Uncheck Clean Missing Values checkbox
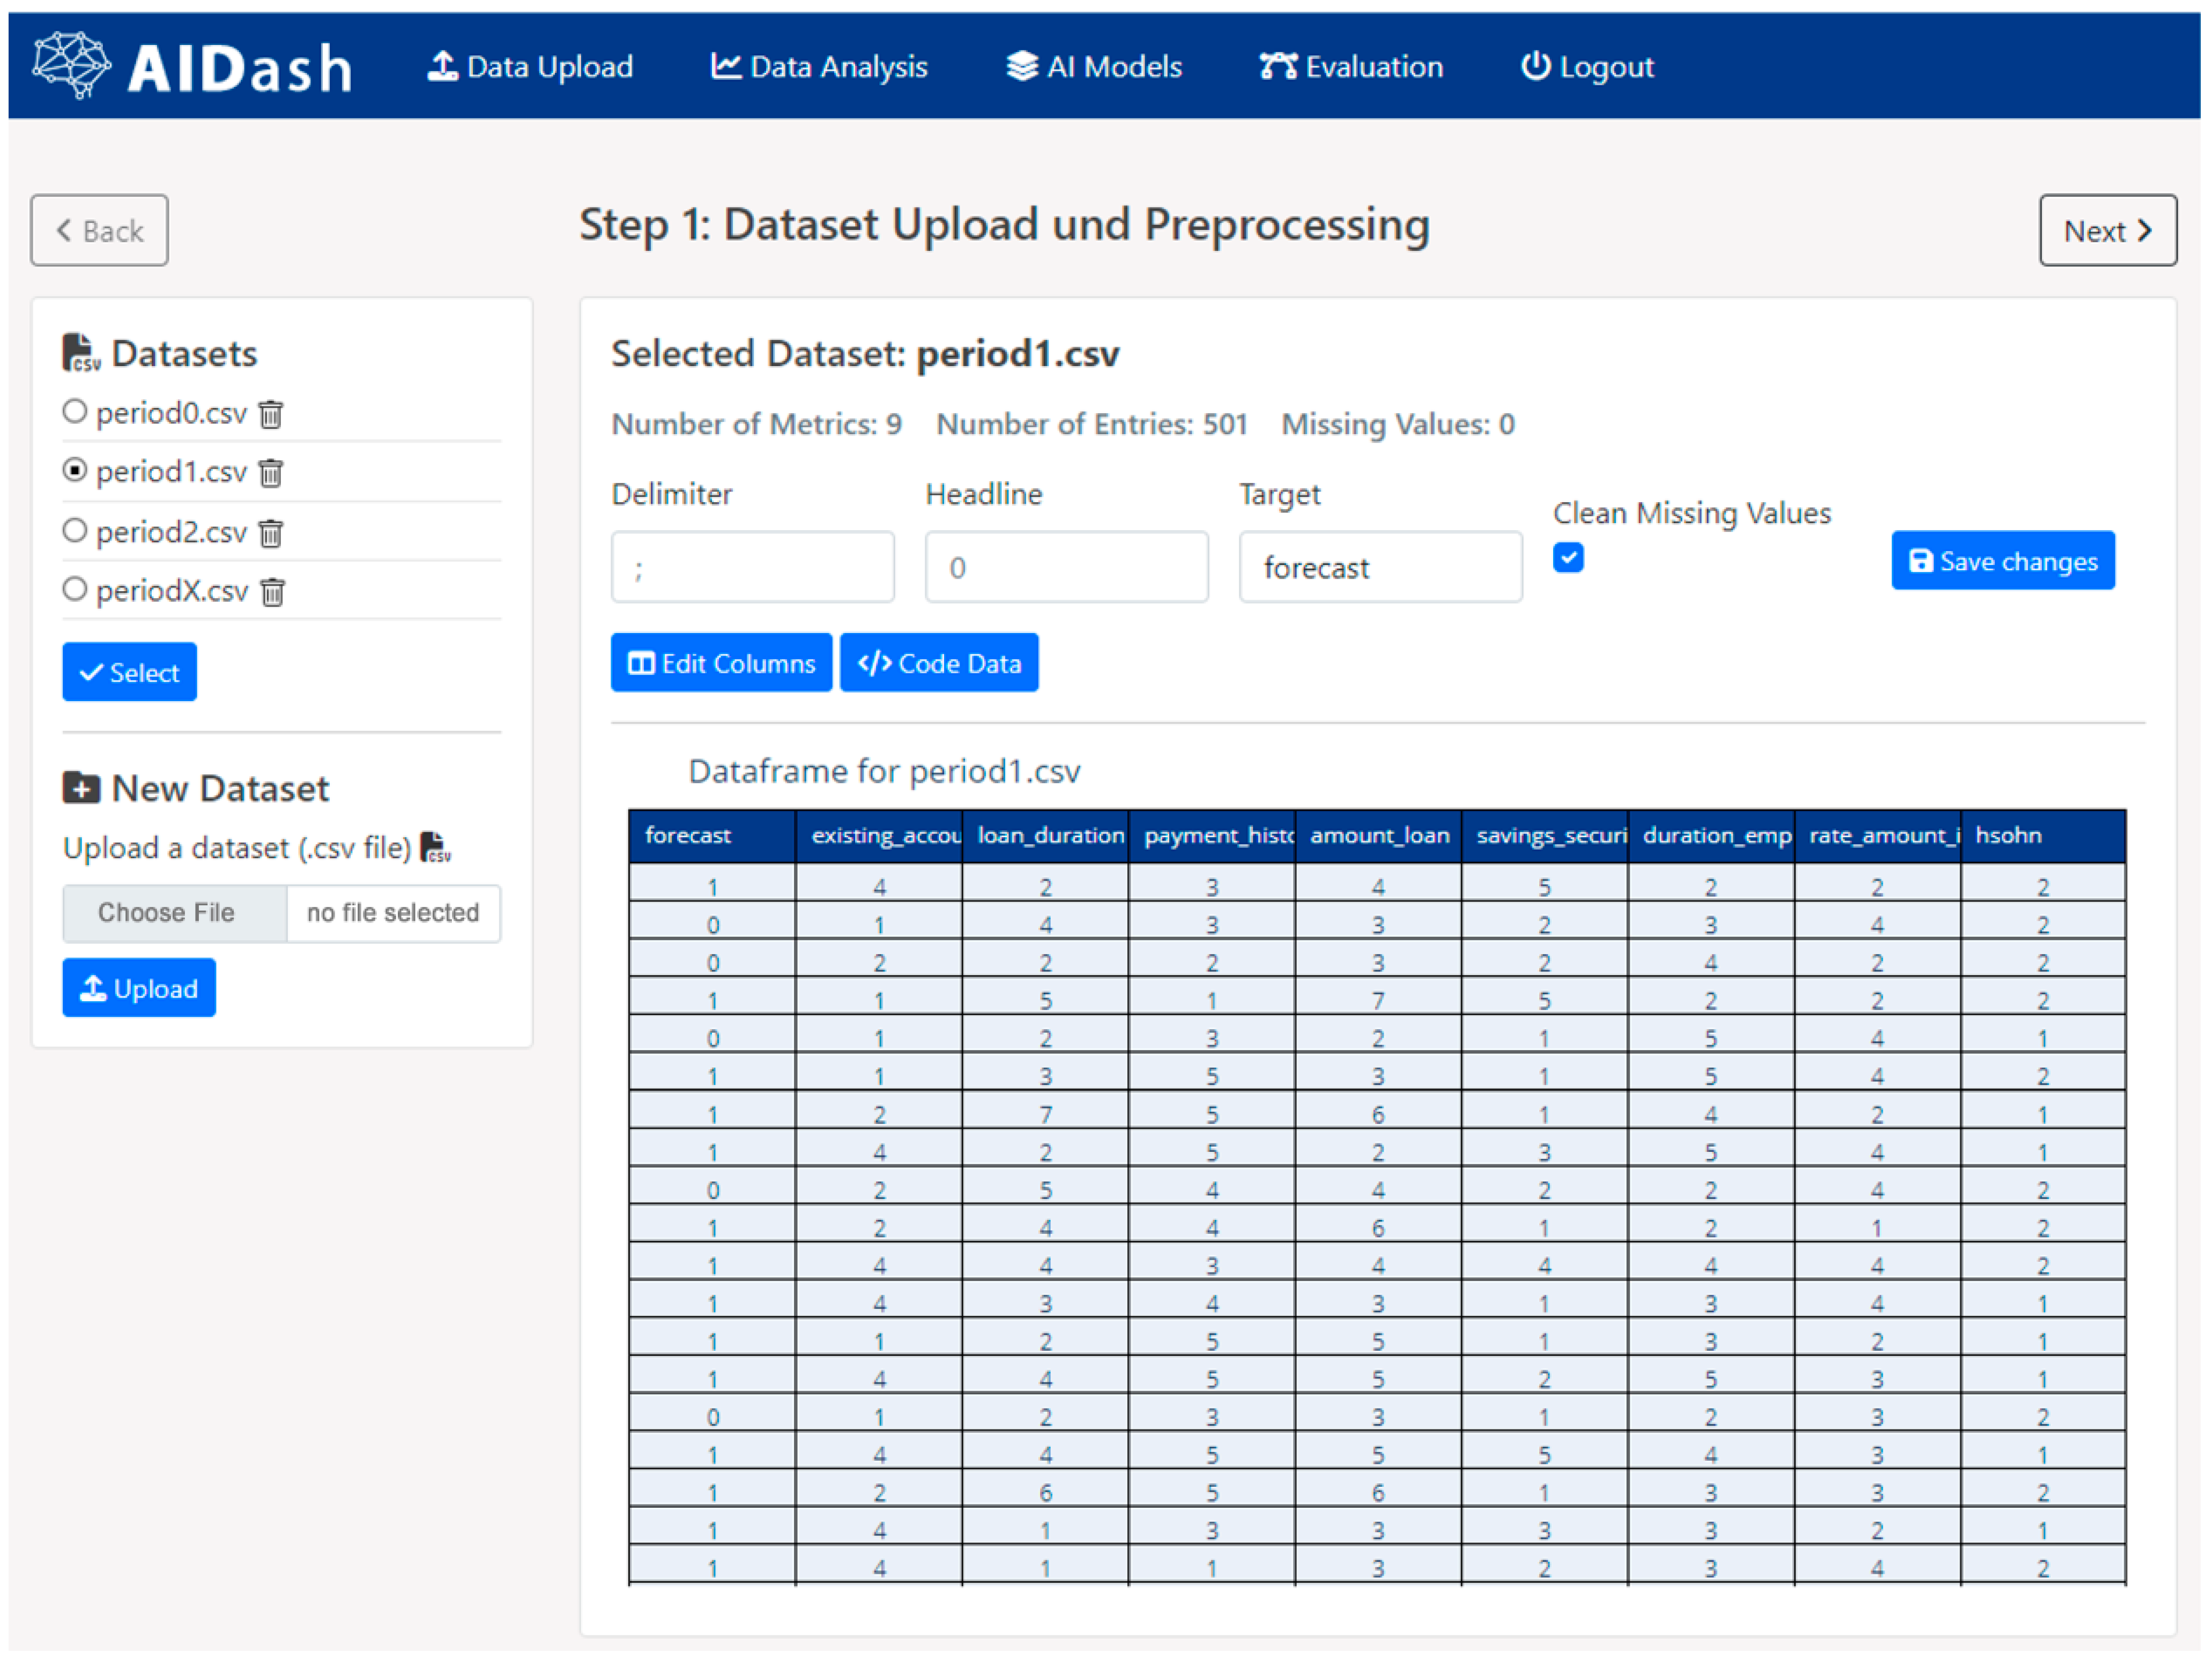 [1568, 558]
